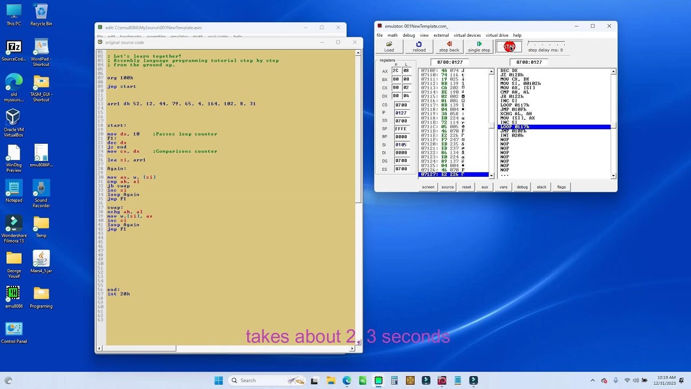Click the SI register field showing 0105
691x389 pixels.
(401, 145)
